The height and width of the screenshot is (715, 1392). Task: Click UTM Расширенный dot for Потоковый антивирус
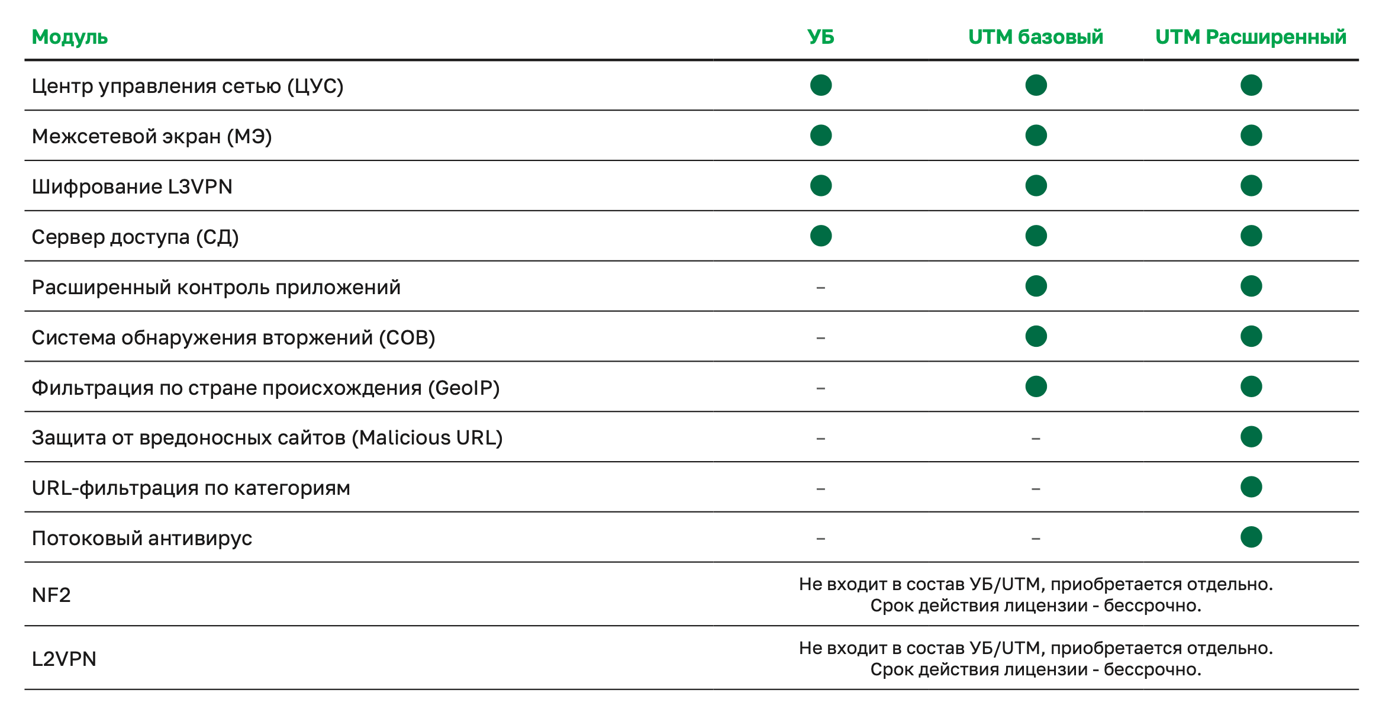pyautogui.click(x=1251, y=537)
